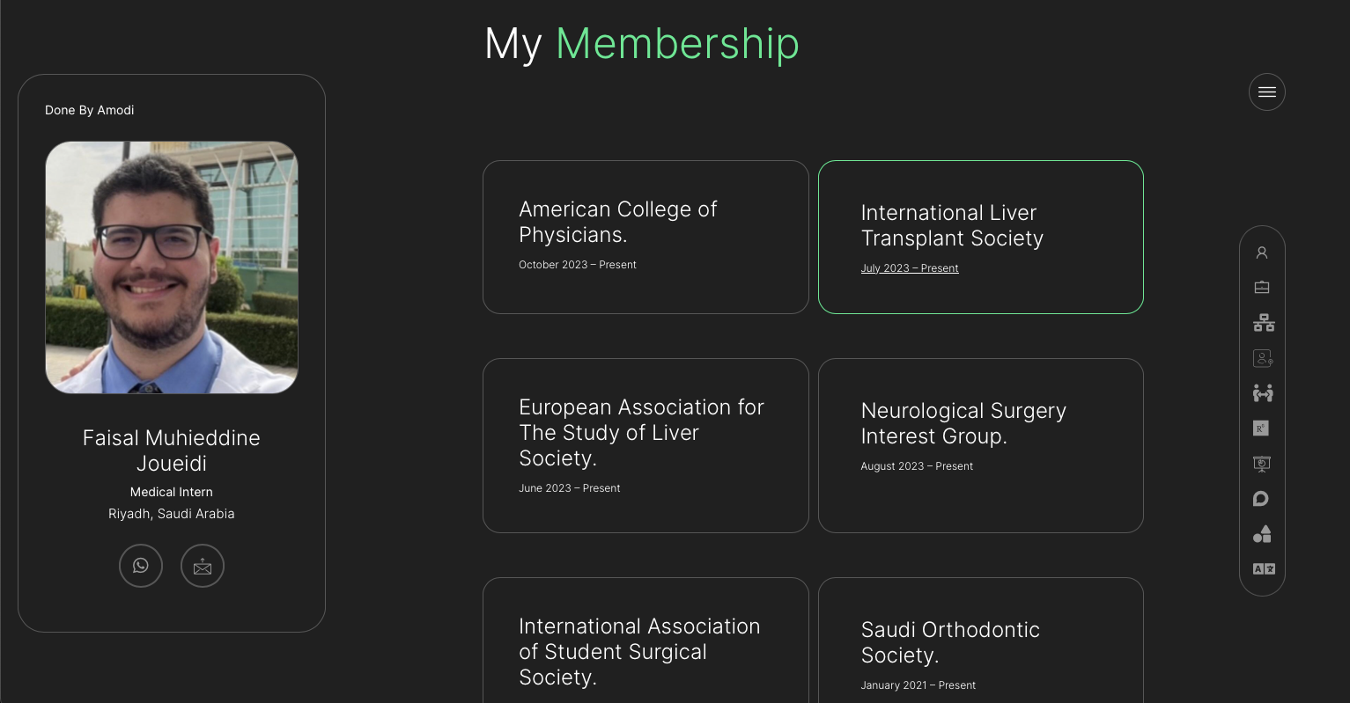The width and height of the screenshot is (1350, 703).
Task: Select the shapes icon in sidebar
Action: click(x=1262, y=534)
